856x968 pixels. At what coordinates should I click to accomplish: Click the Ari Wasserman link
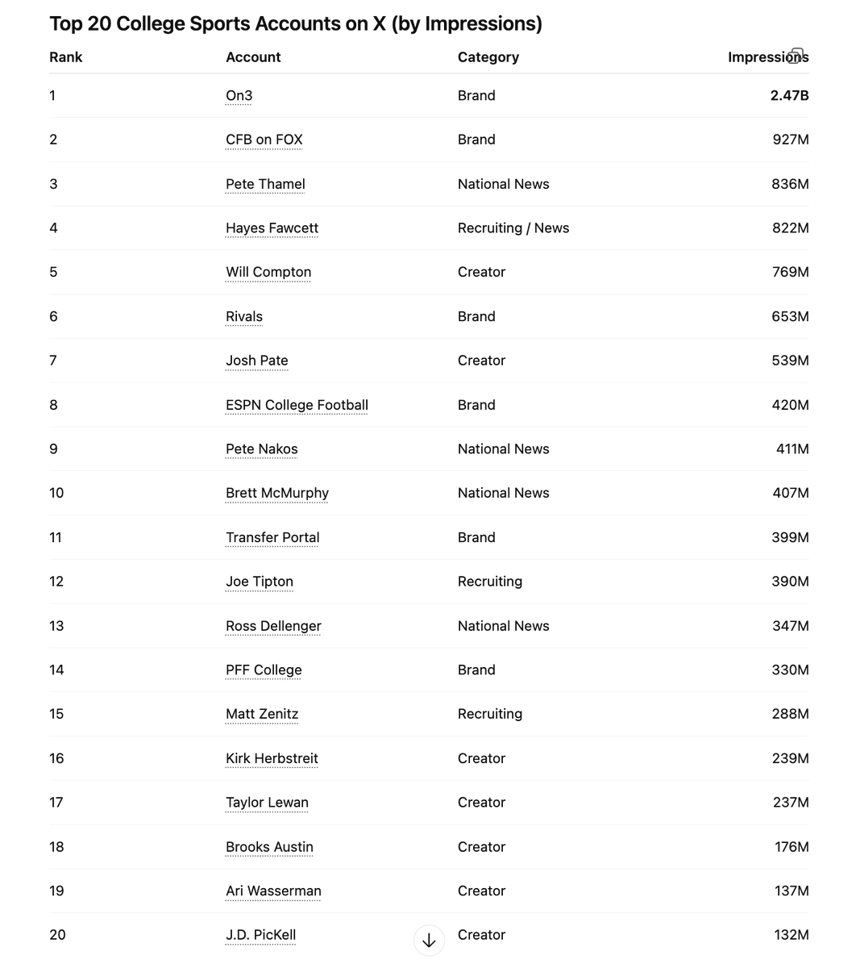273,891
